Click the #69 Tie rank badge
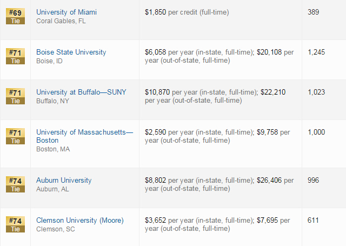This screenshot has width=346, height=246. (16, 16)
